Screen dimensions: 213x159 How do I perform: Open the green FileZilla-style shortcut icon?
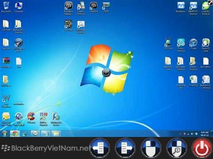point(206,8)
